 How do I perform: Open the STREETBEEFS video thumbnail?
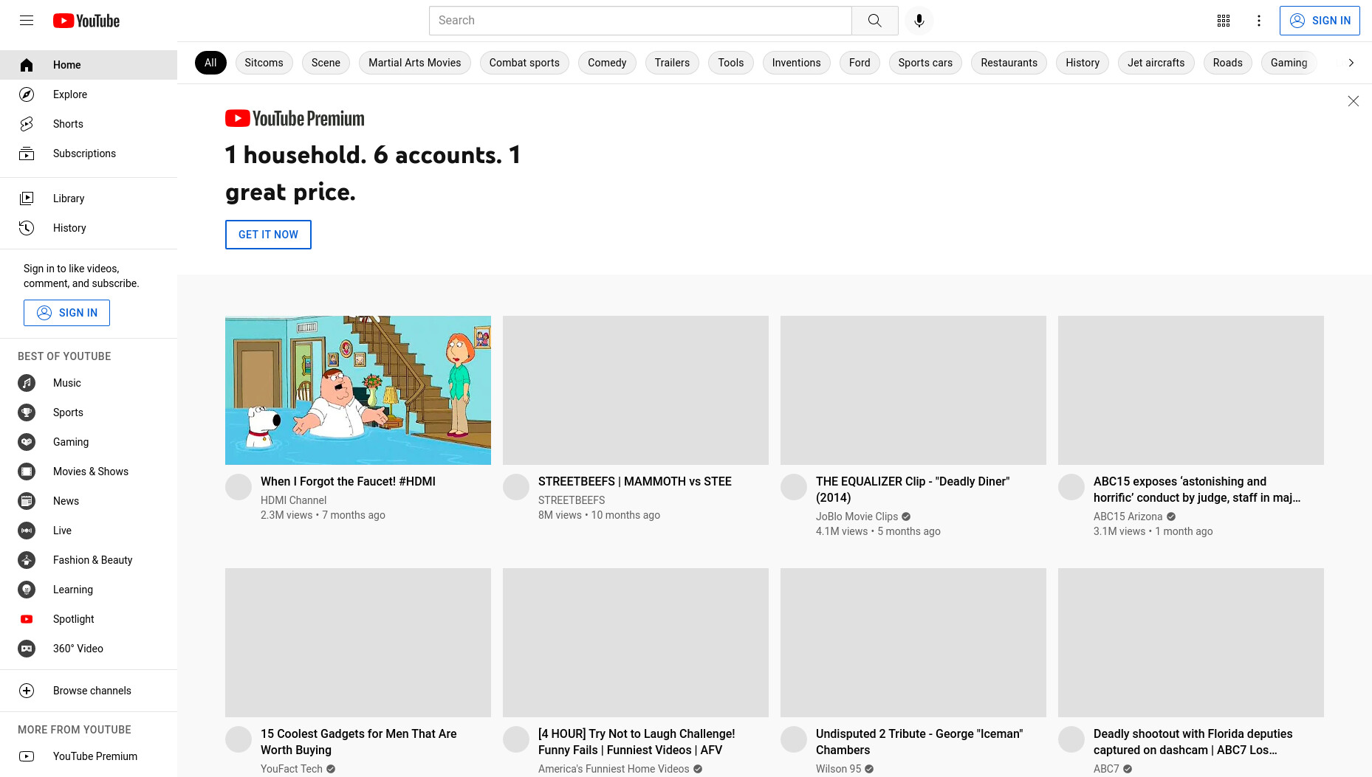636,390
